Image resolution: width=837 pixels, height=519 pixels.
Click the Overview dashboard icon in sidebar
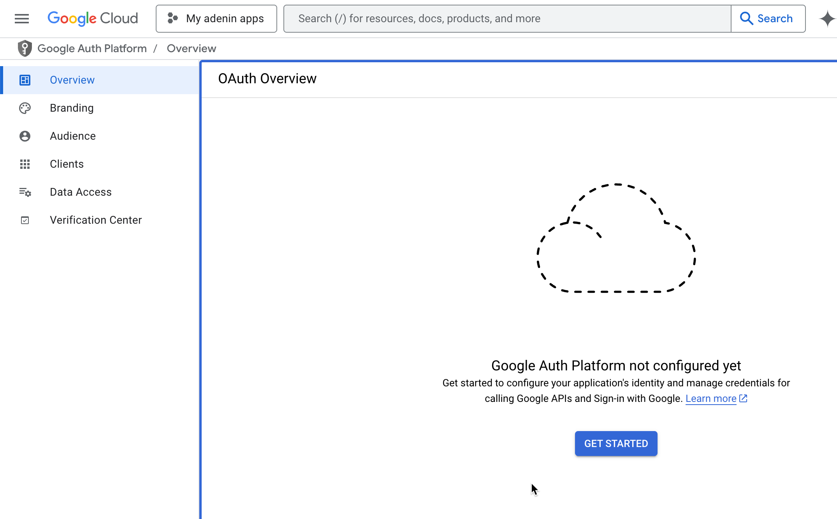tap(25, 80)
